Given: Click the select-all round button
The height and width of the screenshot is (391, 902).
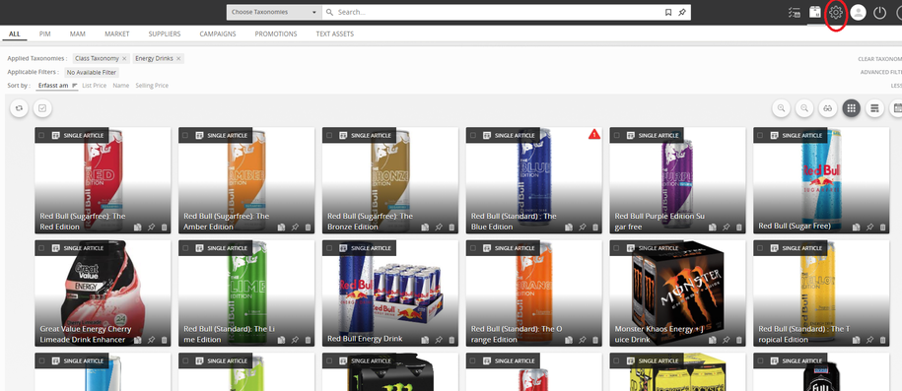Looking at the screenshot, I should pyautogui.click(x=42, y=108).
